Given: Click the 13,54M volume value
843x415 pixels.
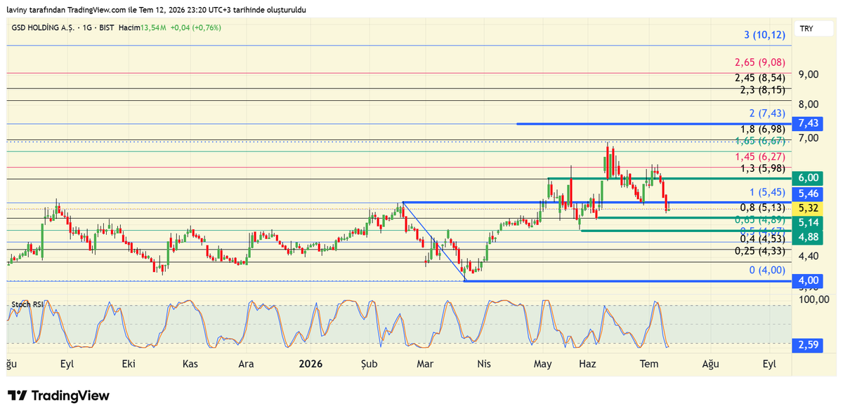Looking at the screenshot, I should point(153,27).
